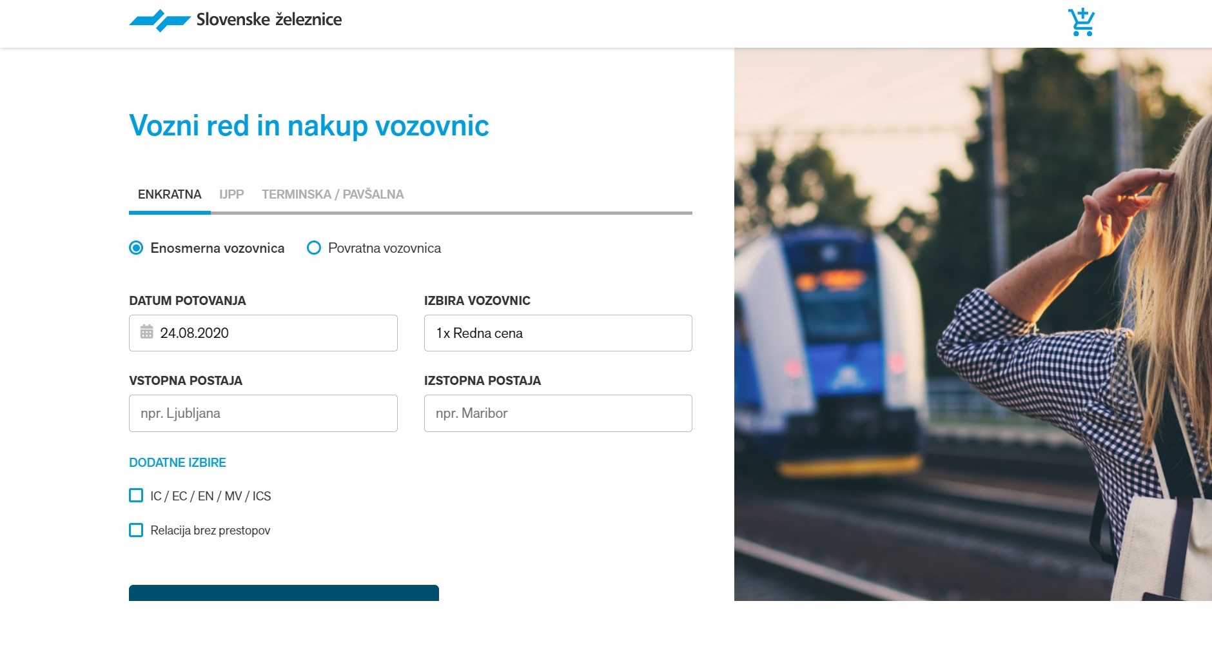Click the dark blue button below options
1212x659 pixels.
284,593
